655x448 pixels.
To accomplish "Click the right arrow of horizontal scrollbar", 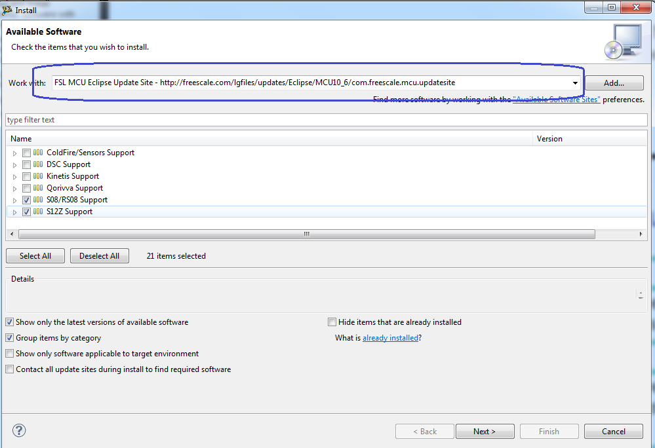I will click(641, 234).
